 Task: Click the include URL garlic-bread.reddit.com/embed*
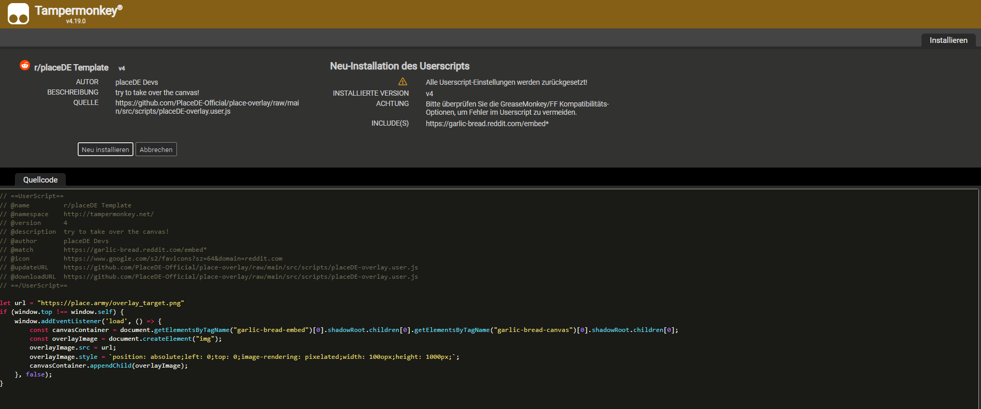coord(487,124)
